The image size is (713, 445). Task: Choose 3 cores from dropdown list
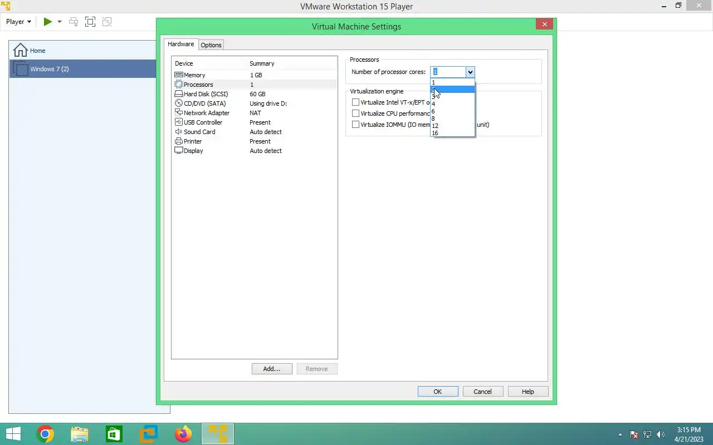[452, 97]
